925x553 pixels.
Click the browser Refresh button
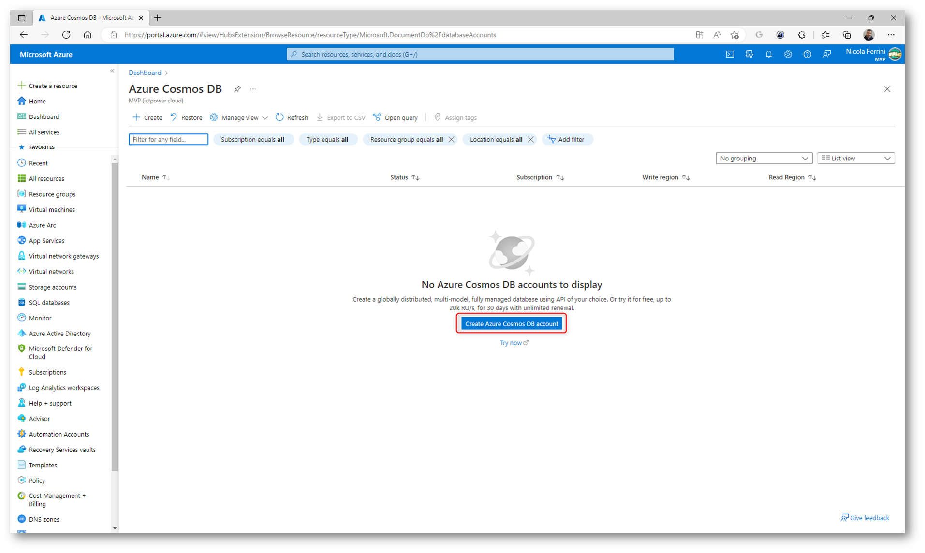[x=66, y=35]
